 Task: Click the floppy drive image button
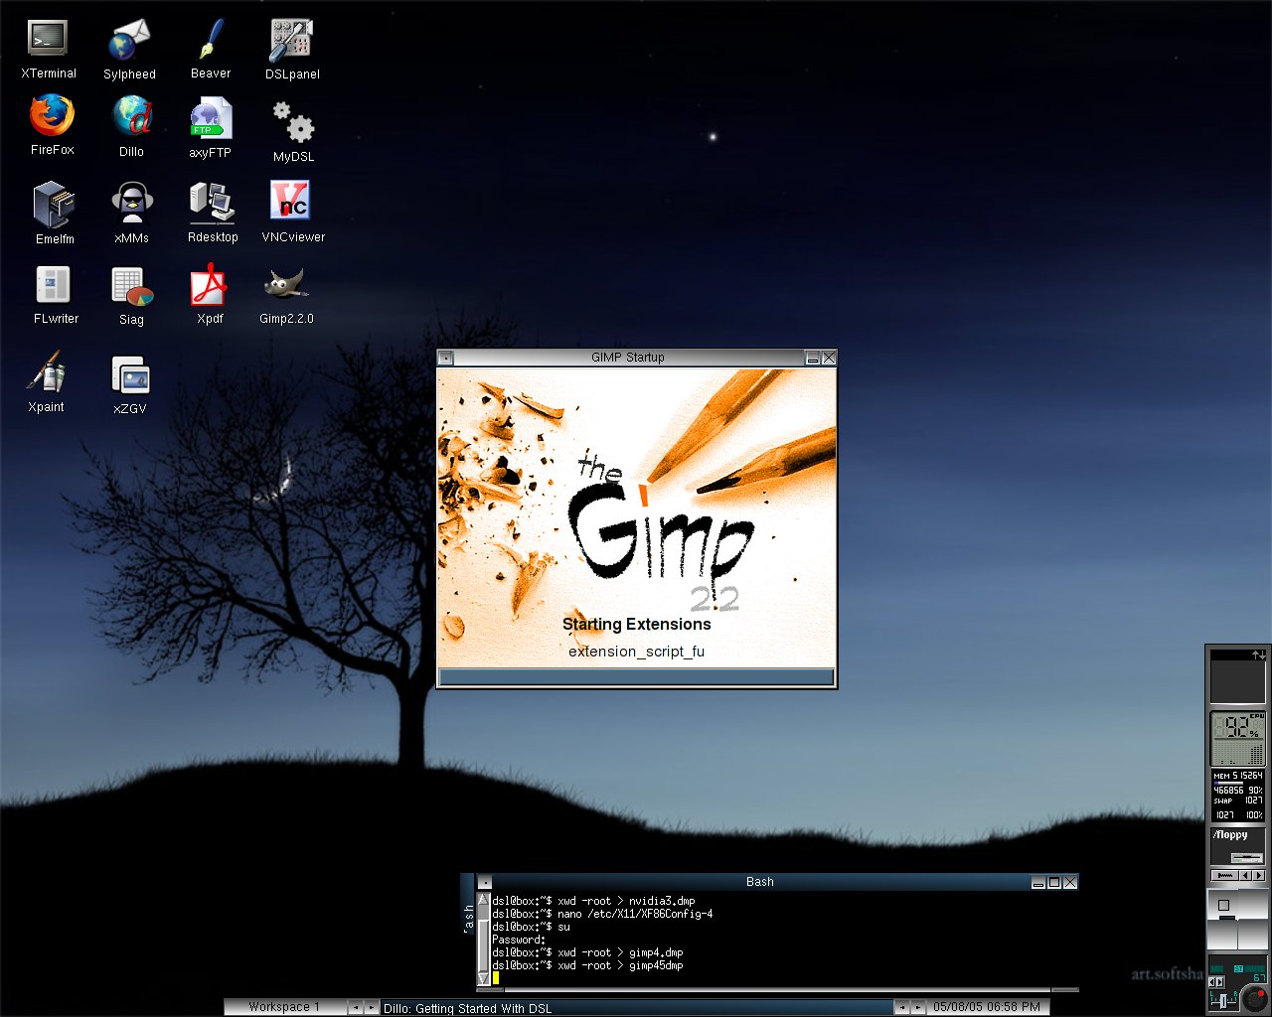(1248, 858)
